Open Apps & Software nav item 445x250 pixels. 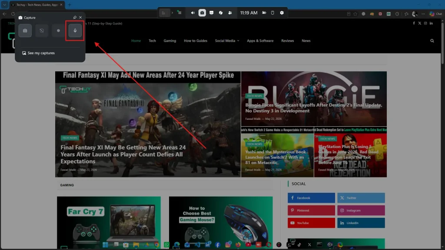click(x=260, y=41)
